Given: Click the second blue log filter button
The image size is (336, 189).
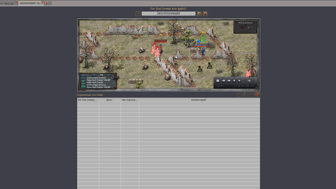Looking at the screenshot, I should click(83, 78).
